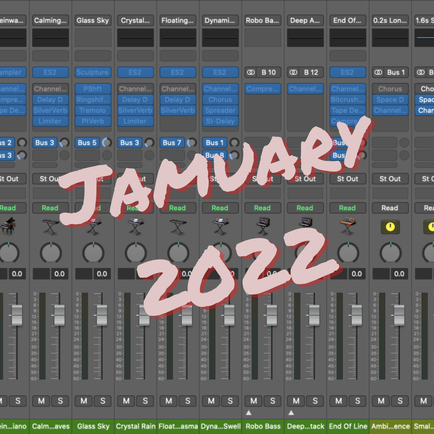Solo the Glass Sky channel
Viewport: 434px width, 434px height.
pyautogui.click(x=103, y=401)
